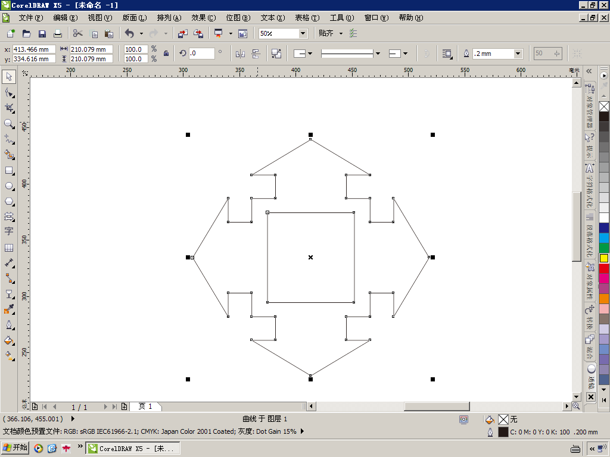Select the Eyedropper tool
The image size is (610, 457).
[x=9, y=309]
